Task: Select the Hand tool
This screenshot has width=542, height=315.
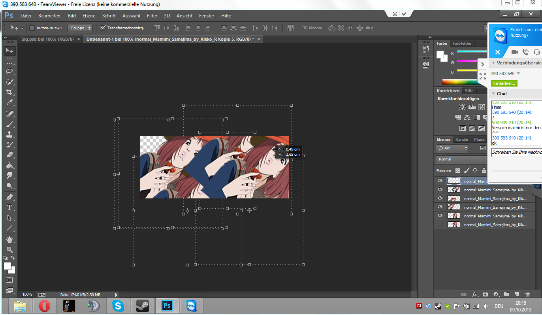Action: pyautogui.click(x=9, y=240)
